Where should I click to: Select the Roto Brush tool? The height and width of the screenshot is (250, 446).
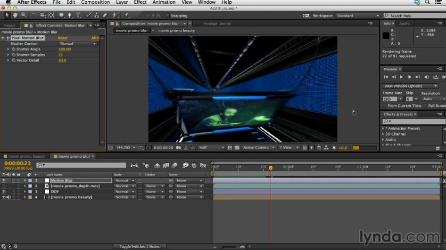tap(116, 15)
